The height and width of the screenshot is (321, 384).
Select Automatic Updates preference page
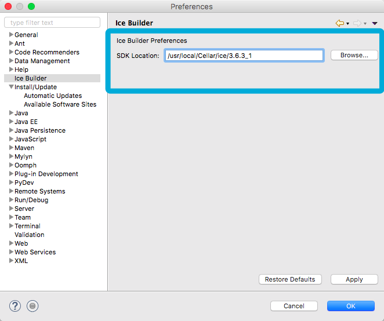53,96
